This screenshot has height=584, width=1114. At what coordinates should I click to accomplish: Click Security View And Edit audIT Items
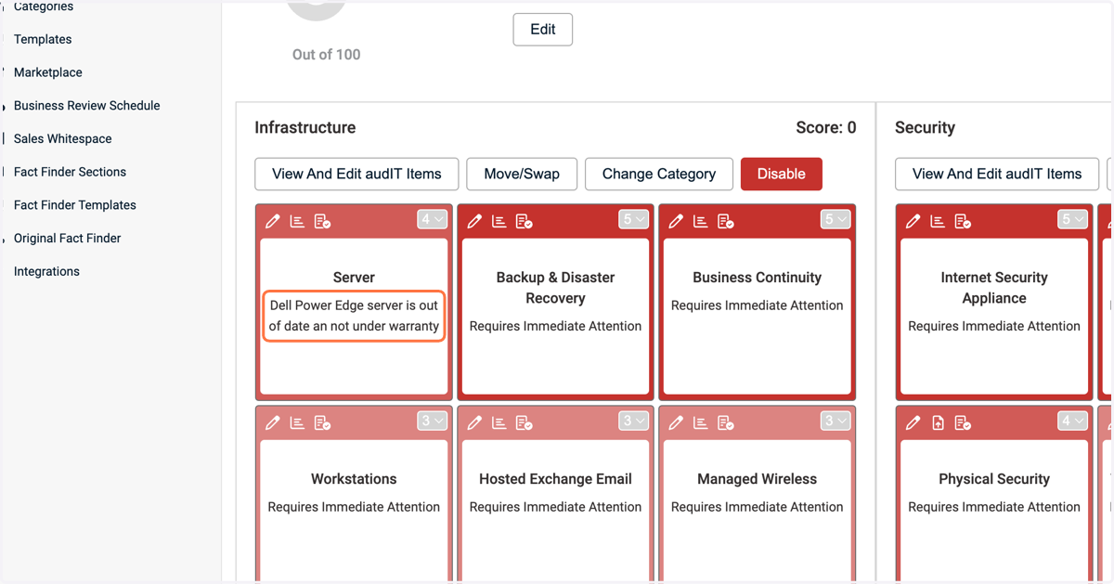[997, 174]
